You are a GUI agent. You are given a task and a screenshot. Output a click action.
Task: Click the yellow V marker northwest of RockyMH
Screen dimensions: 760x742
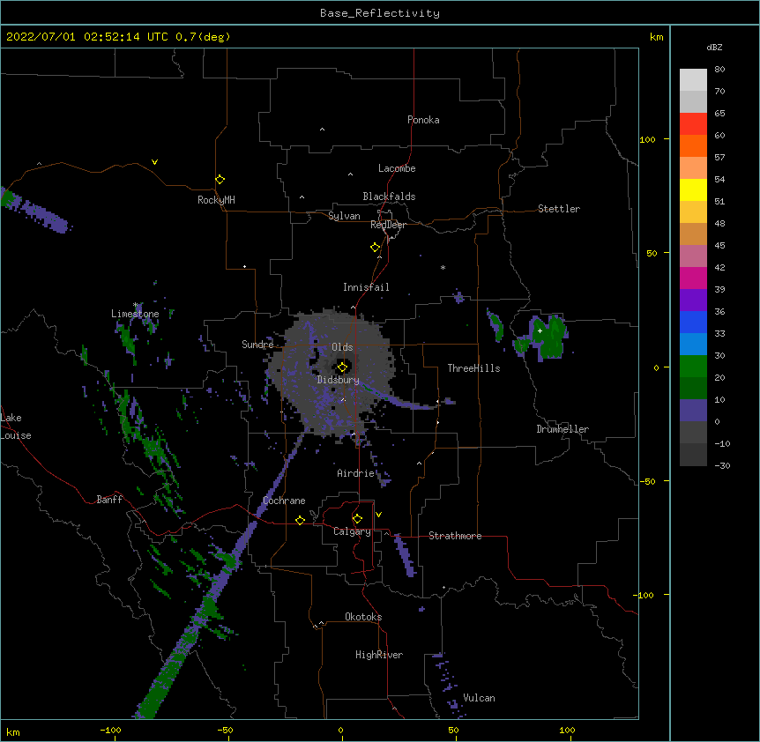154,162
